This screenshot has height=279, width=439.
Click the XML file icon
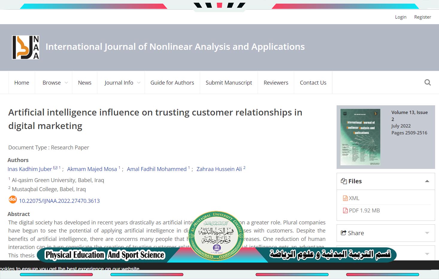click(x=345, y=198)
